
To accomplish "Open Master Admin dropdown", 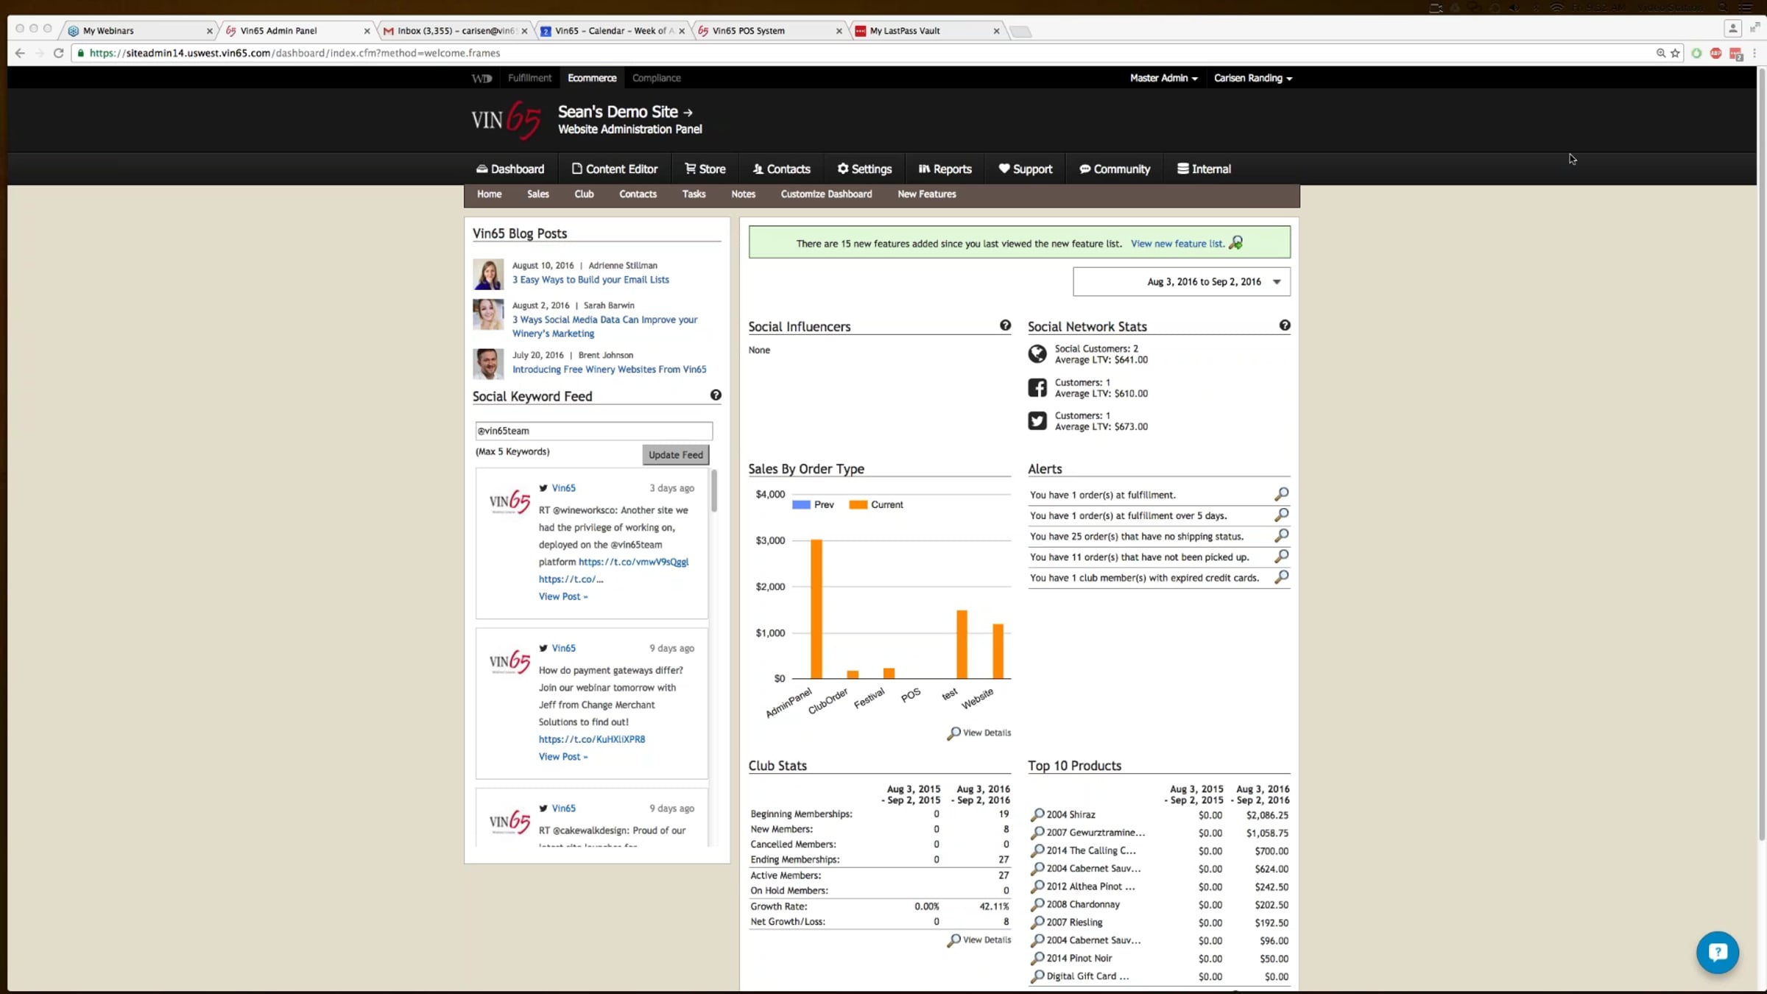I will click(1163, 78).
